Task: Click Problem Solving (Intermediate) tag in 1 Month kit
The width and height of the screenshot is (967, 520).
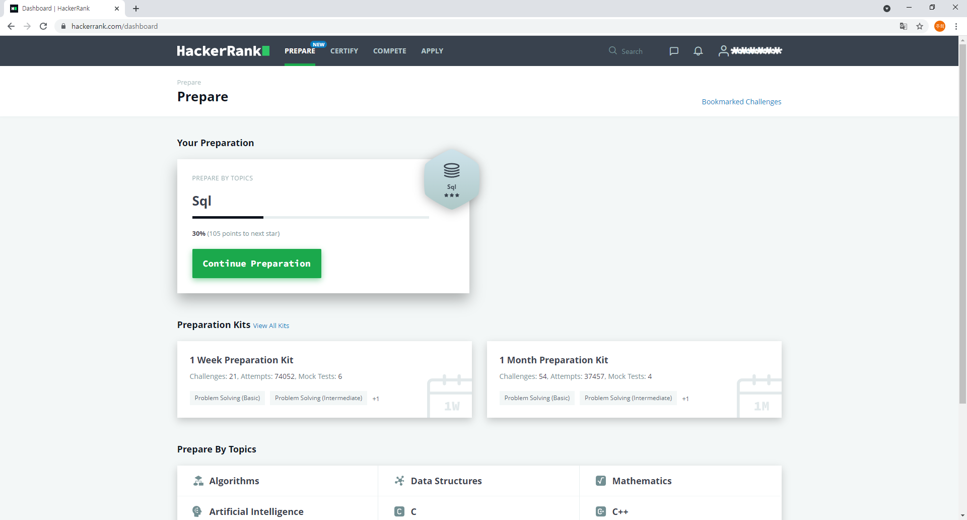Action: 629,398
